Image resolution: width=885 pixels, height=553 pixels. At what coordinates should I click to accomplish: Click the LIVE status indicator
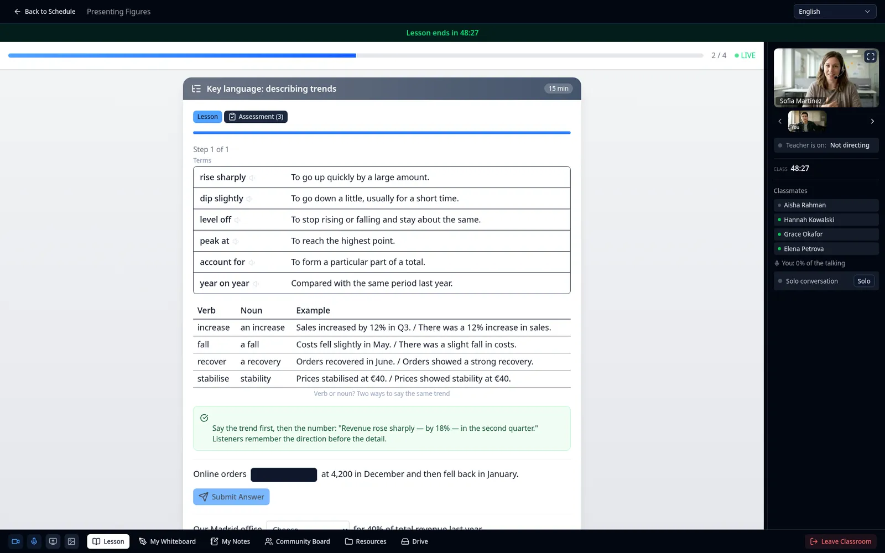coord(745,55)
